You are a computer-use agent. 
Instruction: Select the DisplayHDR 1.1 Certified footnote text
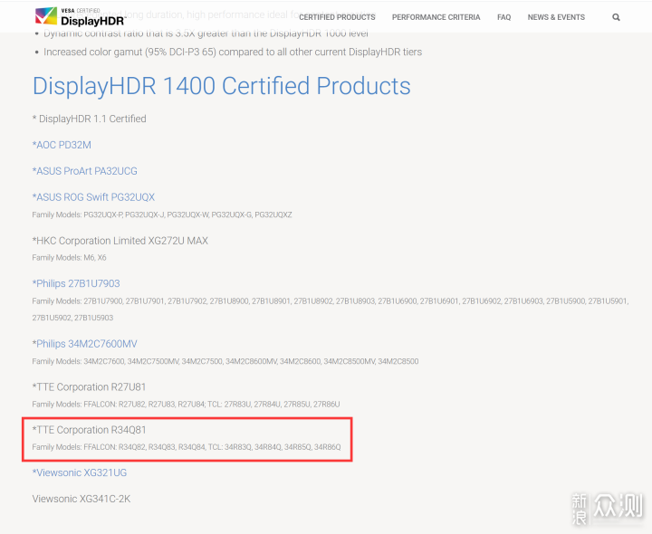point(90,119)
